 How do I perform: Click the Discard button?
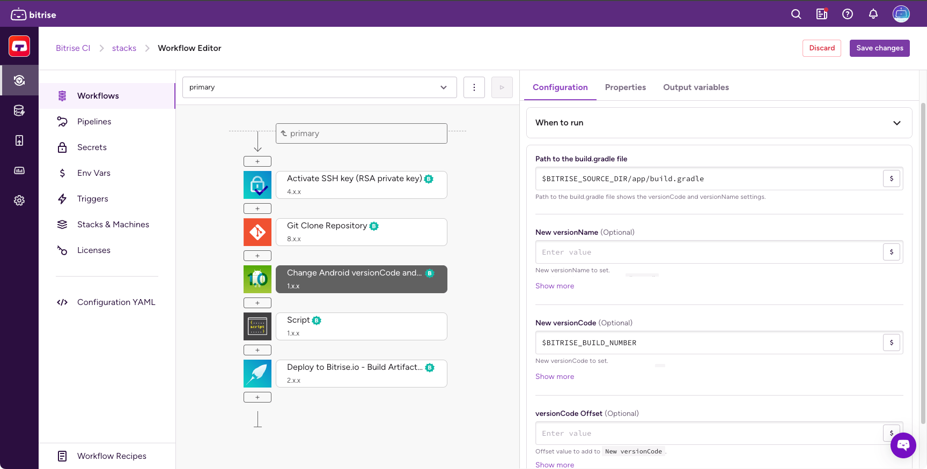click(822, 48)
